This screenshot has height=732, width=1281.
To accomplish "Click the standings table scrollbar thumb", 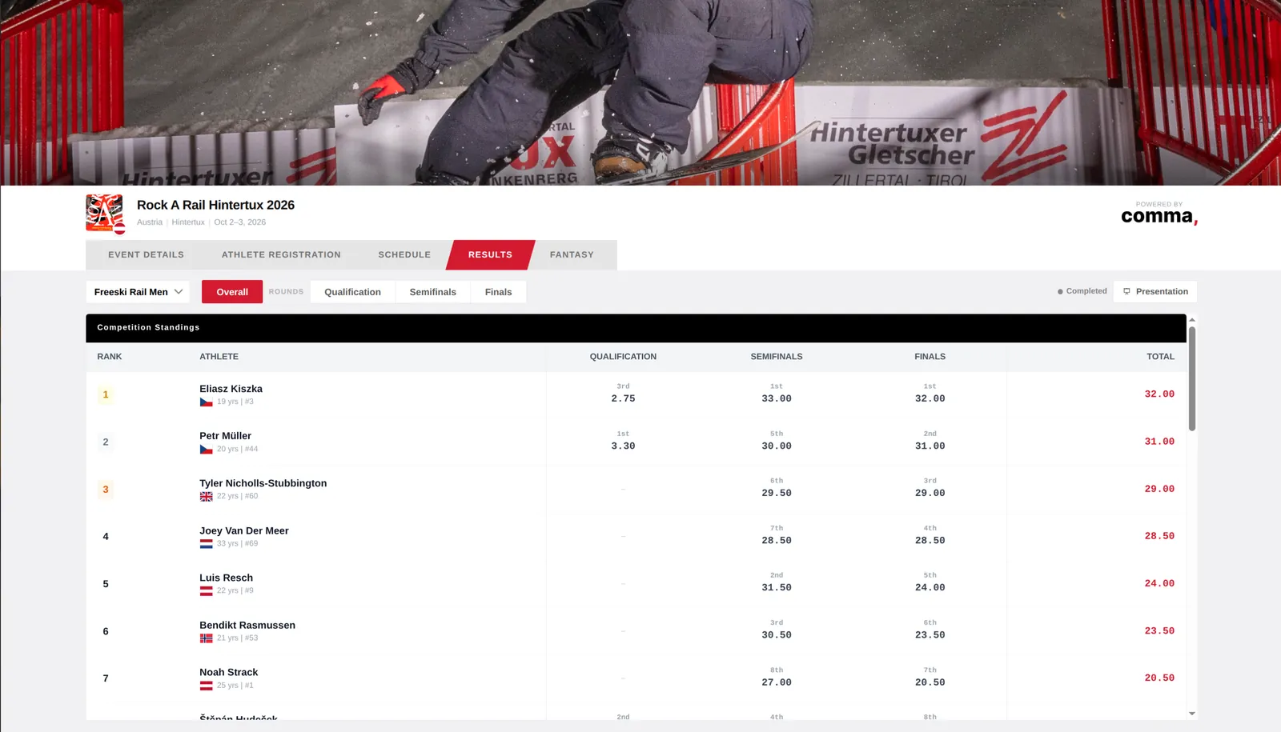I will point(1192,378).
